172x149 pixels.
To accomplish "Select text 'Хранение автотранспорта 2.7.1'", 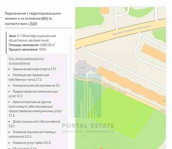I will click(x=34, y=69).
